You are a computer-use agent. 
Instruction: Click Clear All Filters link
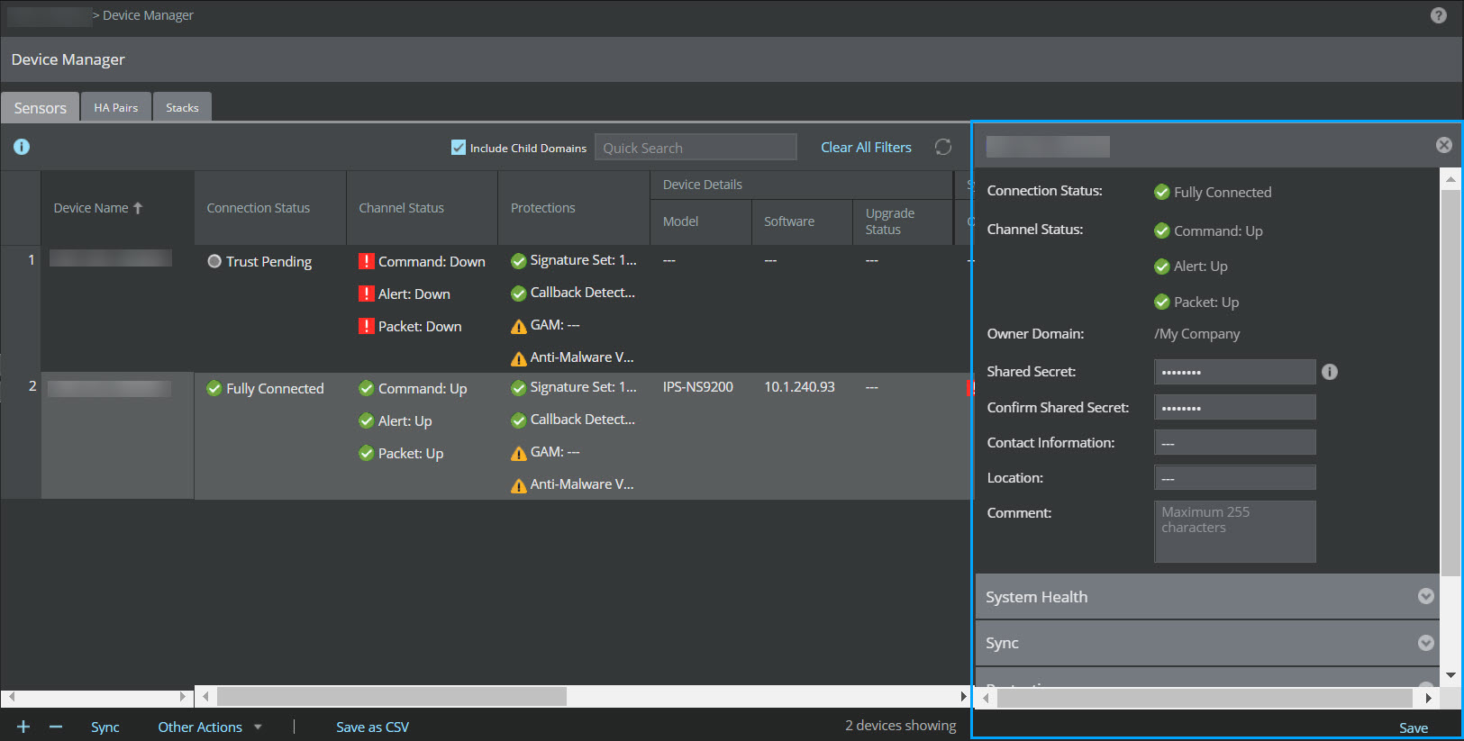tap(866, 147)
